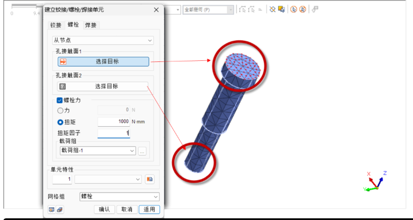Expand the 载荷组-1 dropdown
Viewport: 413px width, 220px height.
(98, 151)
